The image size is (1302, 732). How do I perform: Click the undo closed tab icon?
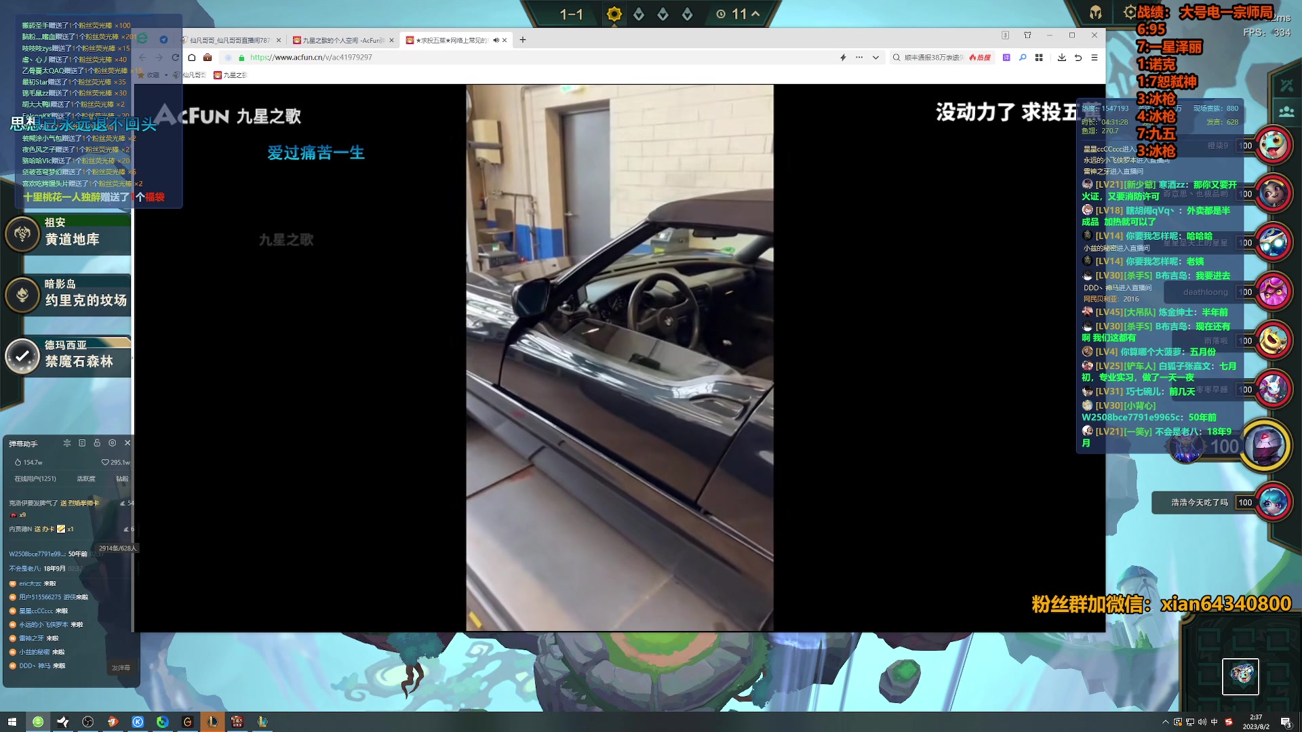click(1078, 58)
